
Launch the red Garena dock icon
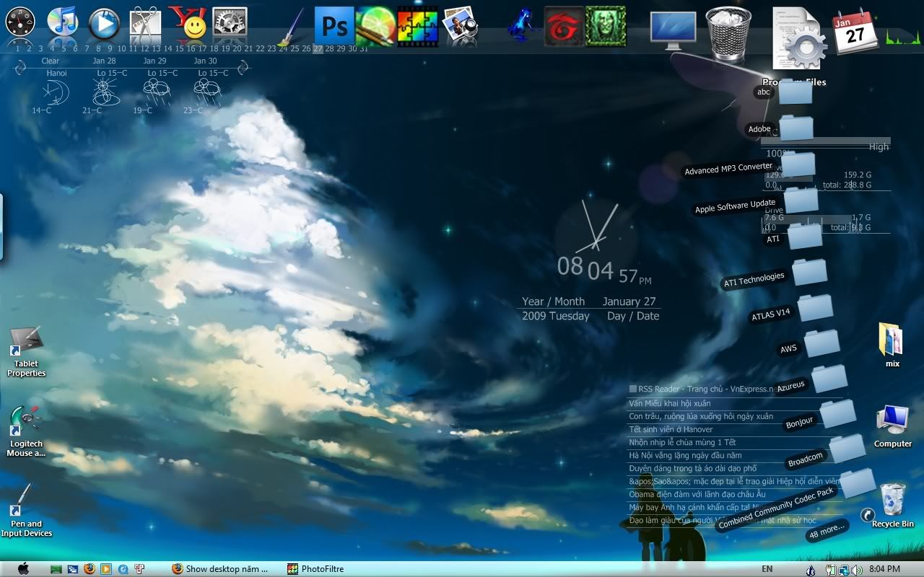(x=563, y=26)
